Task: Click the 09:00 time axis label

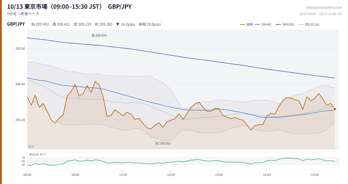Action: tap(27, 175)
